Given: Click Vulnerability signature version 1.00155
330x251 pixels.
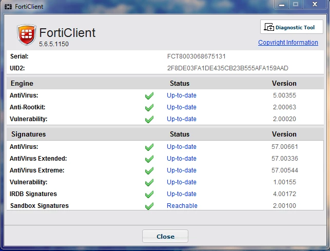Looking at the screenshot, I should click(x=284, y=182).
